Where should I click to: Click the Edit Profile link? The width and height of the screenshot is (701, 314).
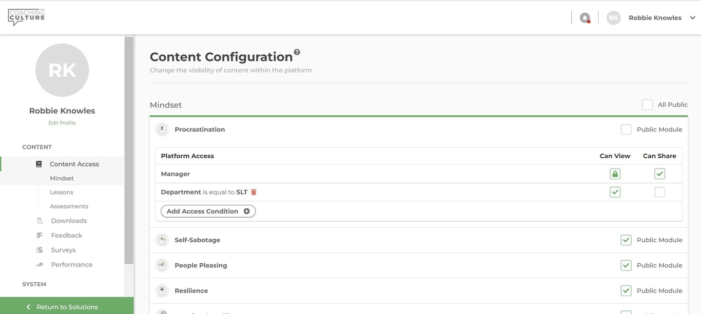coord(62,123)
